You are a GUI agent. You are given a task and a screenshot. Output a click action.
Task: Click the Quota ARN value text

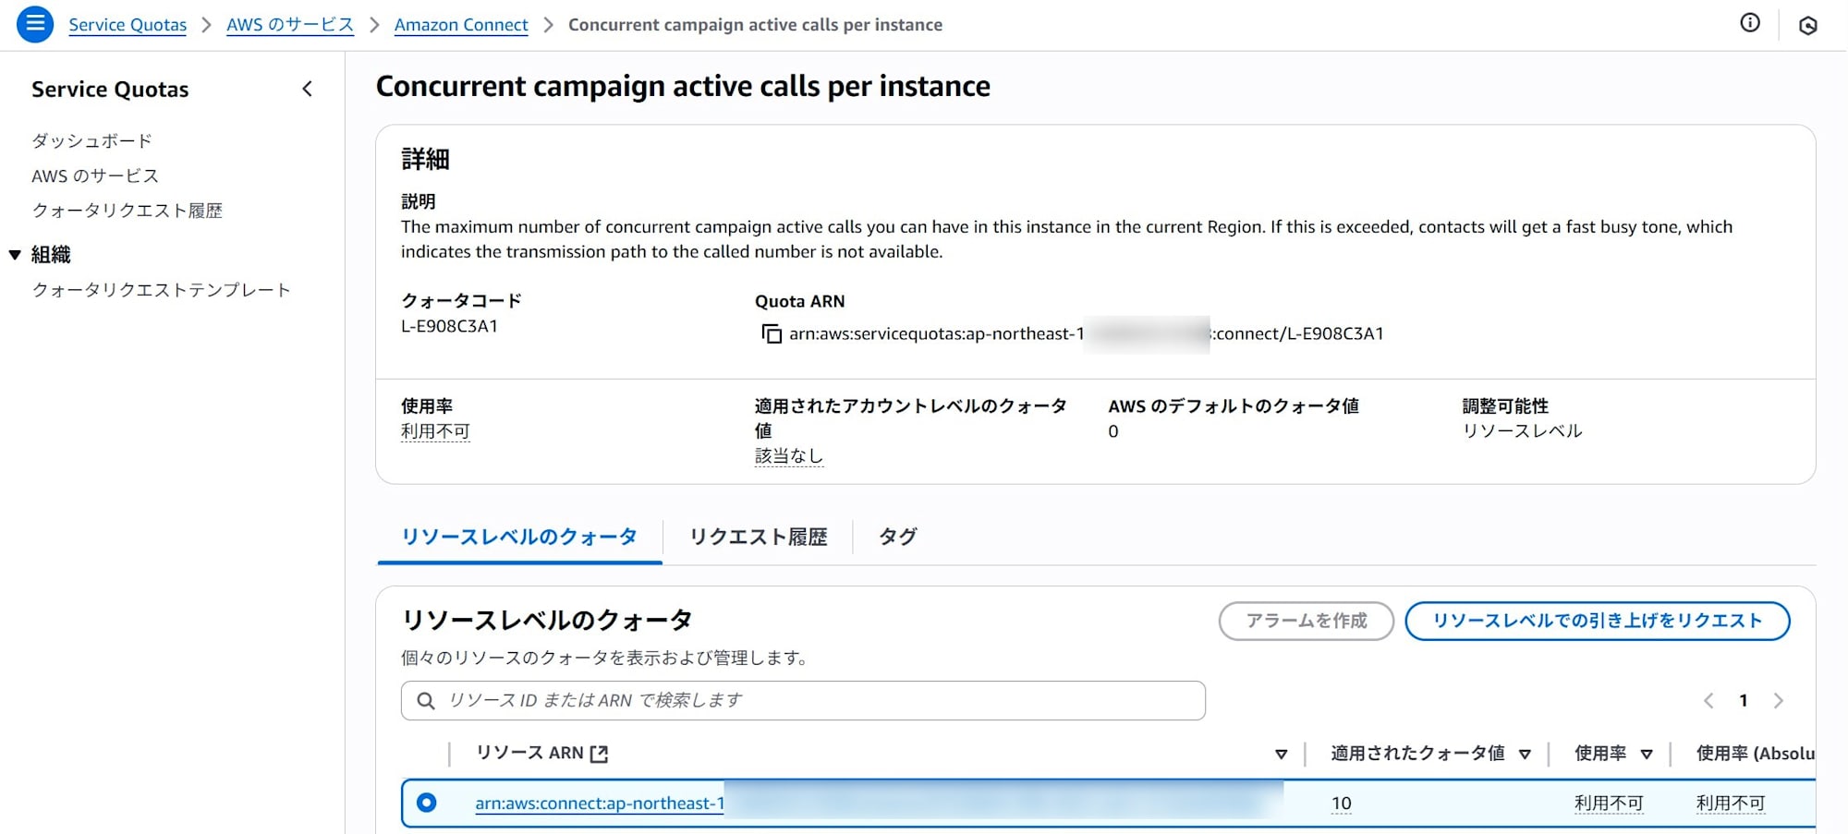click(x=1087, y=333)
